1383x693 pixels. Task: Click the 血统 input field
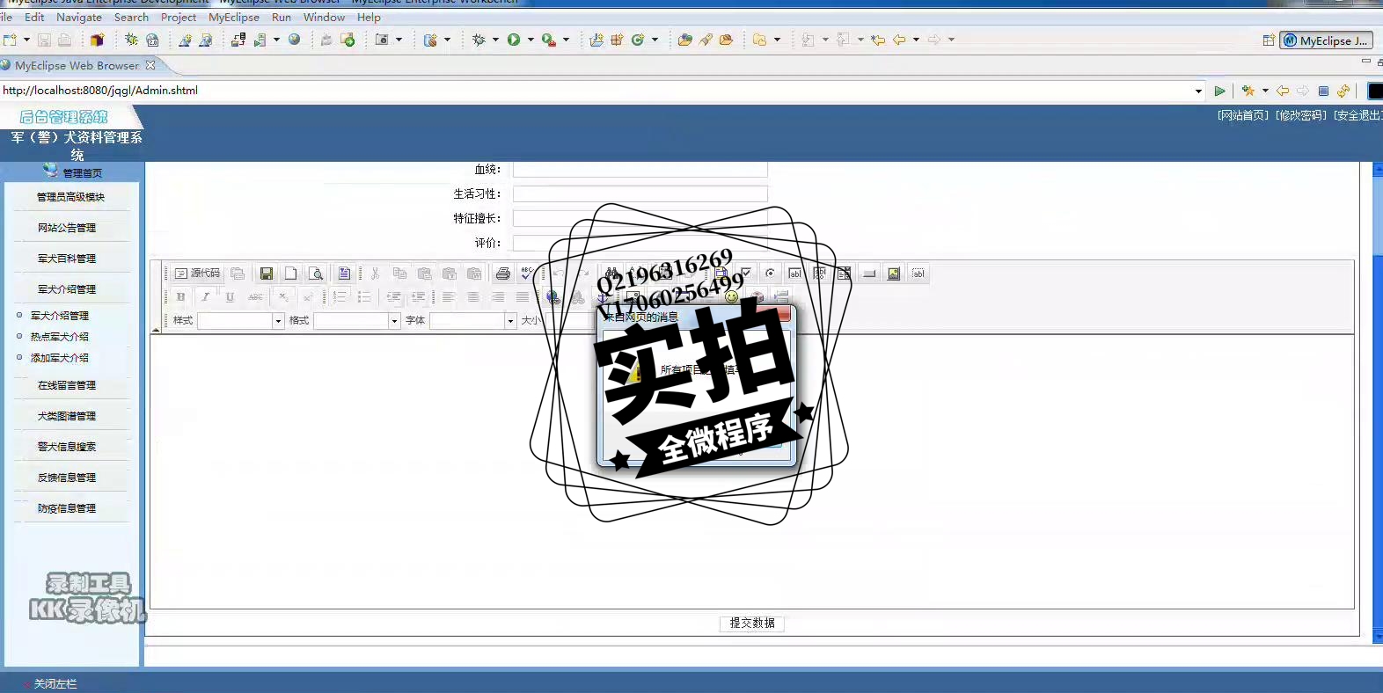pyautogui.click(x=640, y=170)
